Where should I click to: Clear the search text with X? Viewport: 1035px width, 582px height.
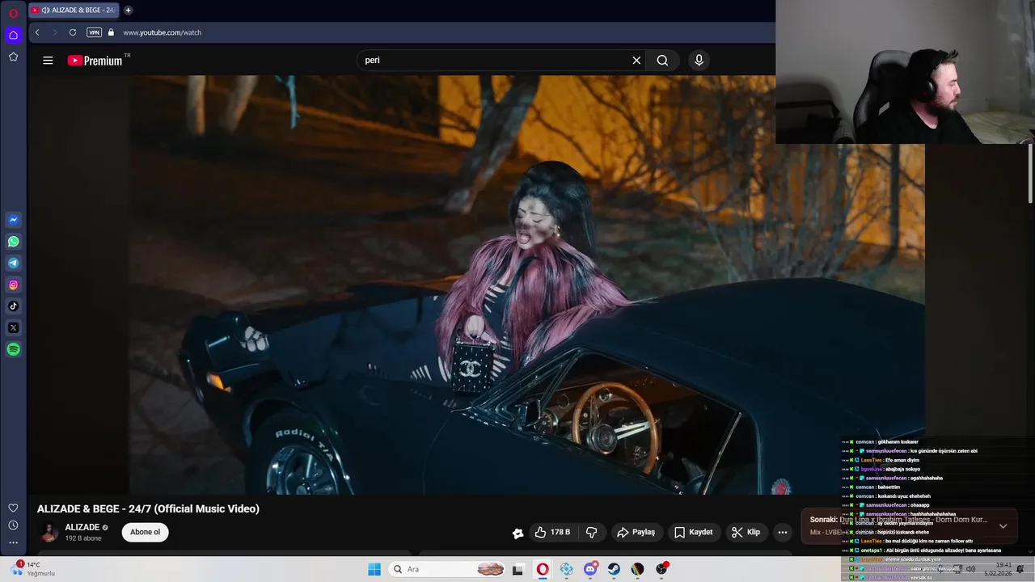(636, 60)
